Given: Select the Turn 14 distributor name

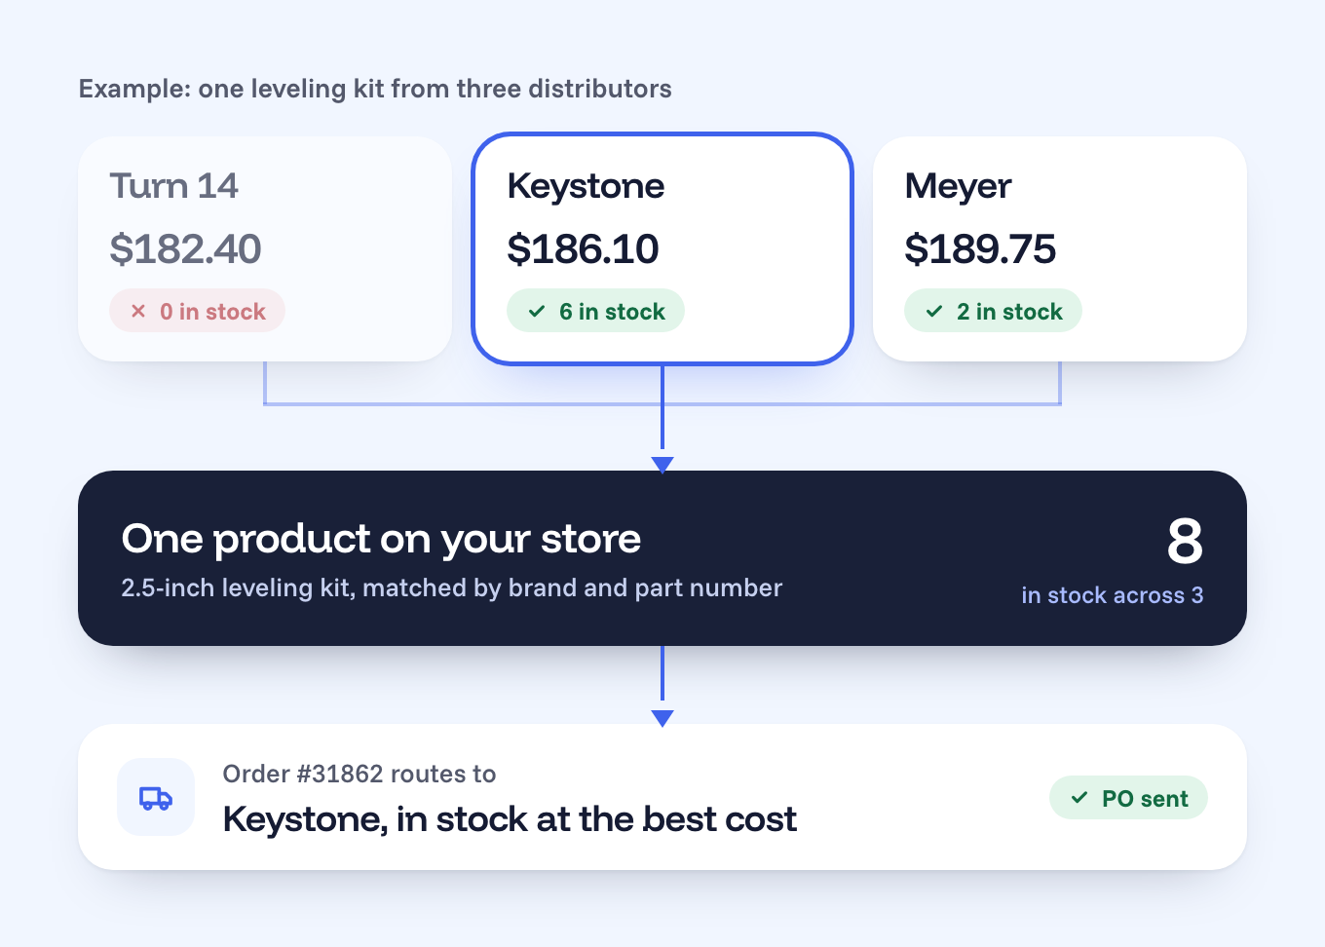Looking at the screenshot, I should [x=173, y=186].
